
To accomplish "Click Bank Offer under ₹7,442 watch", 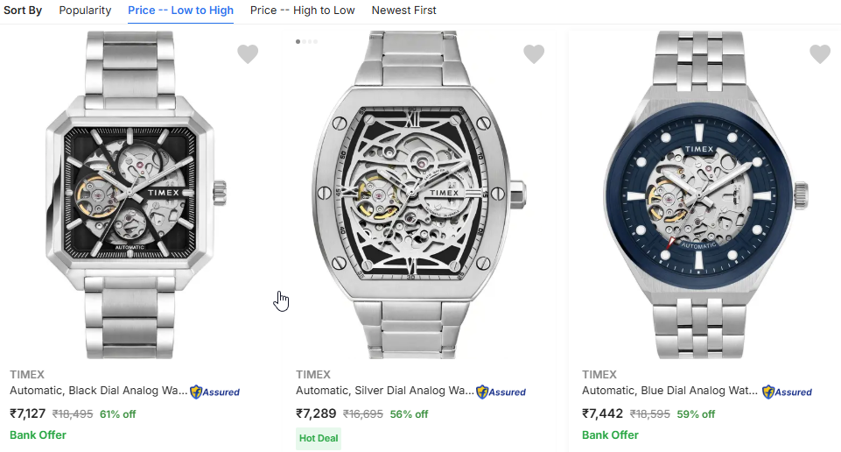I will click(610, 434).
